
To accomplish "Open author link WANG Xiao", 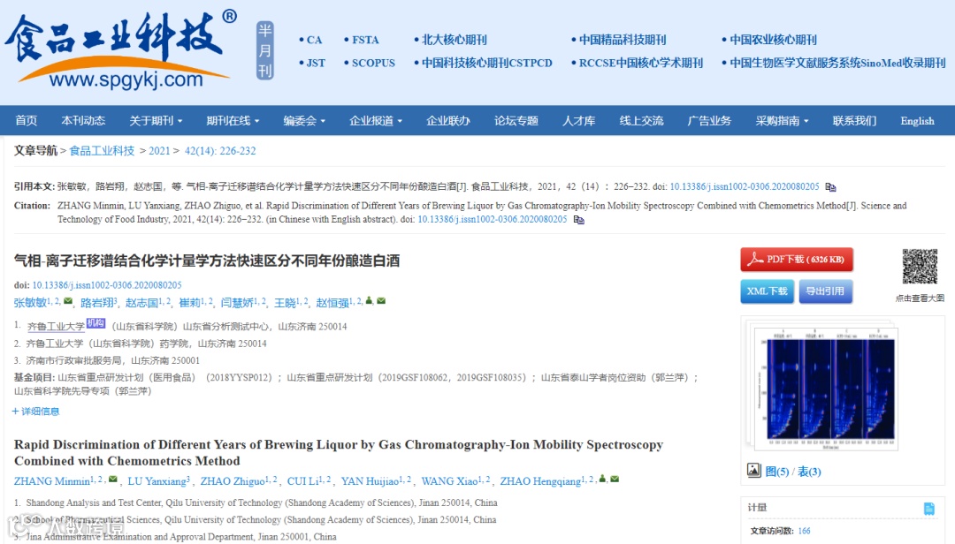I will coord(449,481).
